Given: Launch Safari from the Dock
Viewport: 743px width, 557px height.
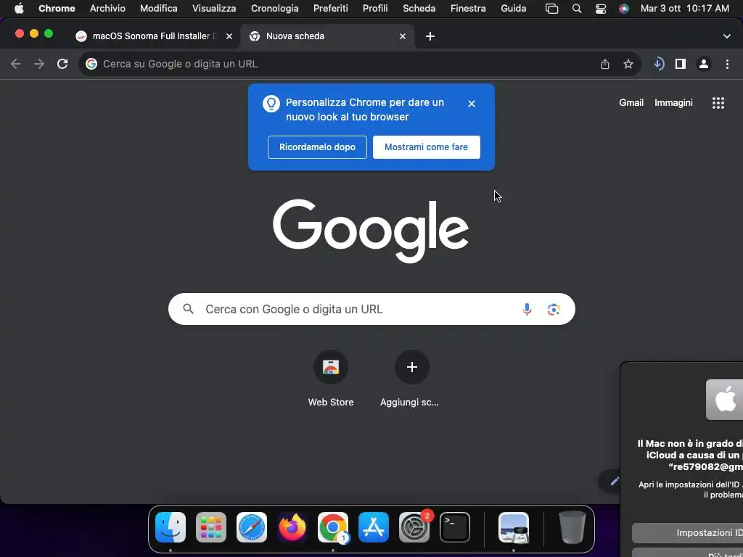Looking at the screenshot, I should [252, 527].
